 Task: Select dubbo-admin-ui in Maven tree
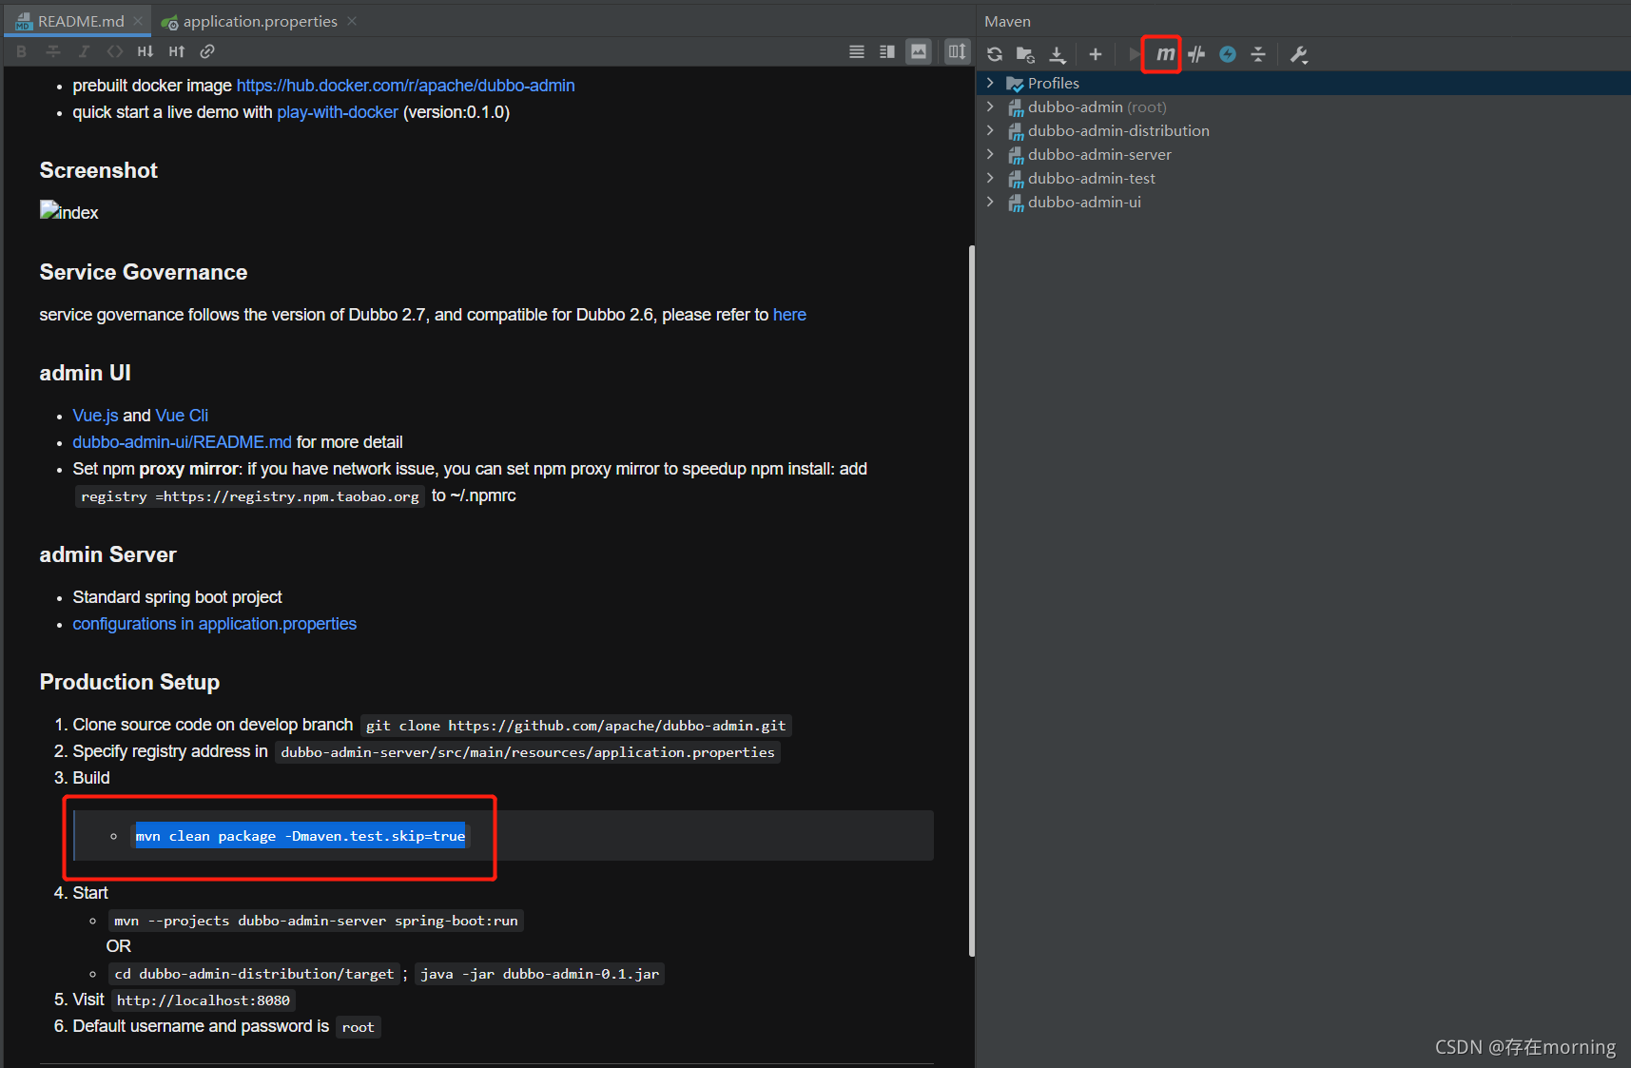[1304, 202]
